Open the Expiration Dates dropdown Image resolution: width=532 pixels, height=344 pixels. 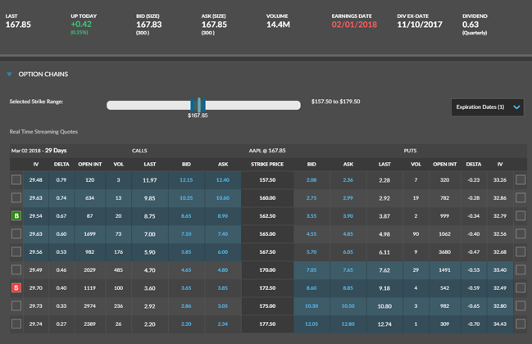pos(487,107)
